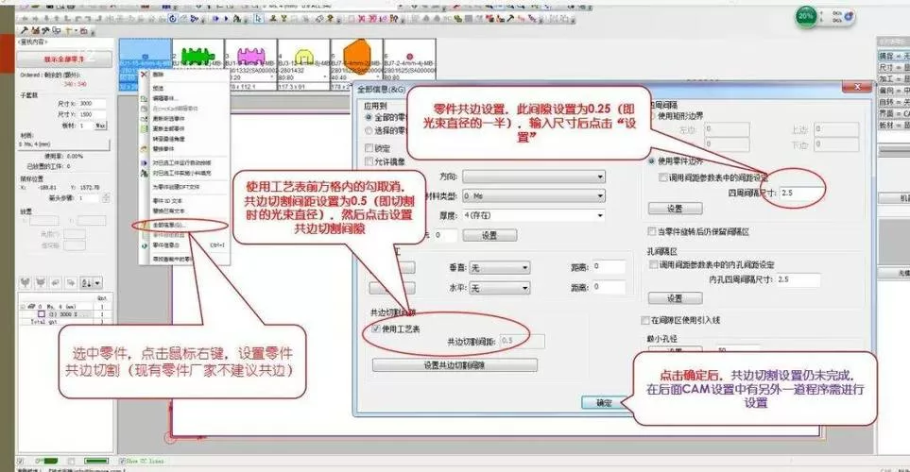
Task: Click 设置 button under 内孔四周间隔尺寸
Action: tap(675, 298)
